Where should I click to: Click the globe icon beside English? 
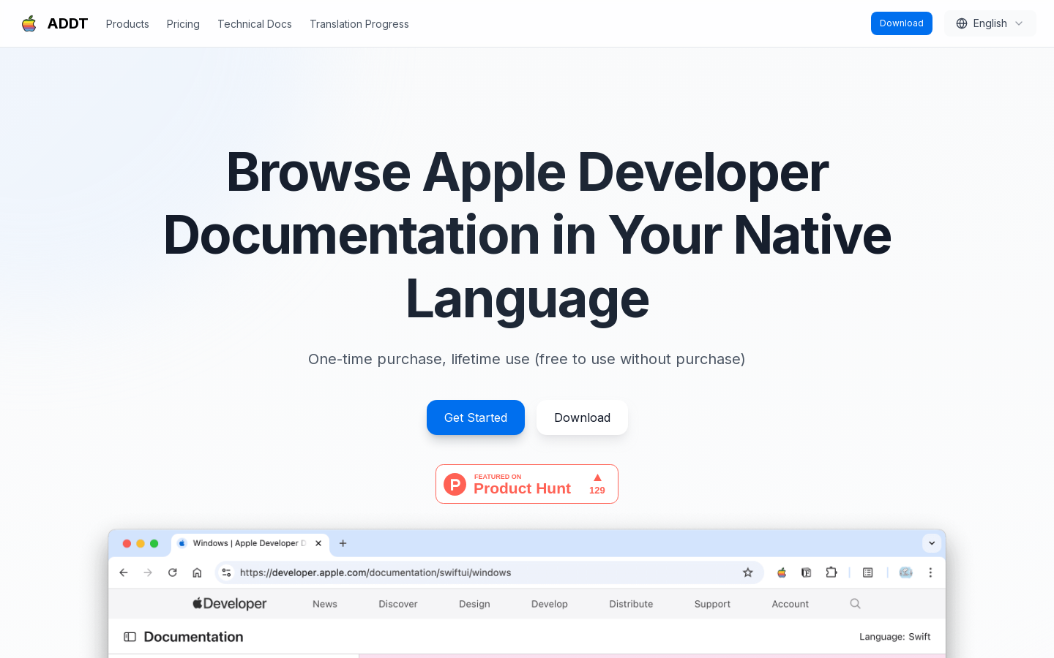[962, 23]
